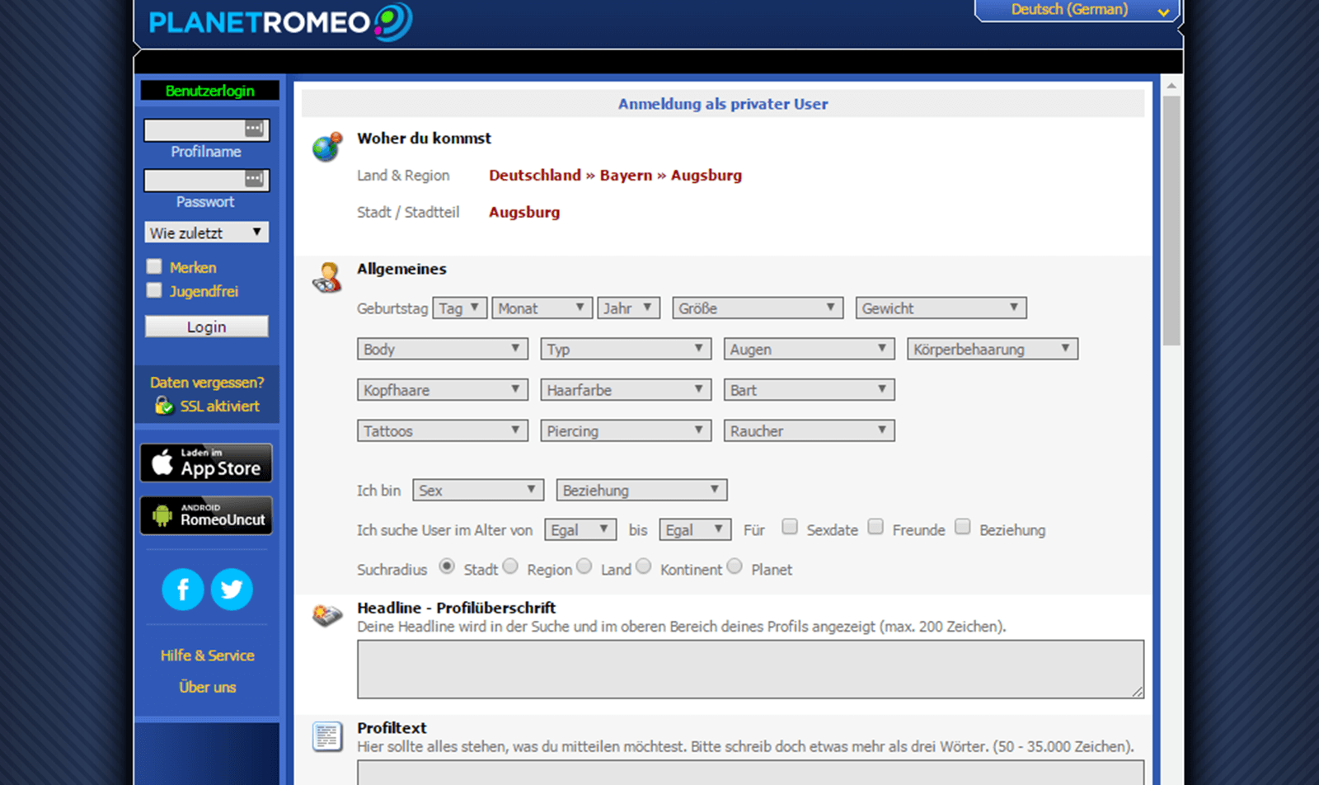
Task: Click the SSL aktiviert lock icon
Action: tap(164, 406)
